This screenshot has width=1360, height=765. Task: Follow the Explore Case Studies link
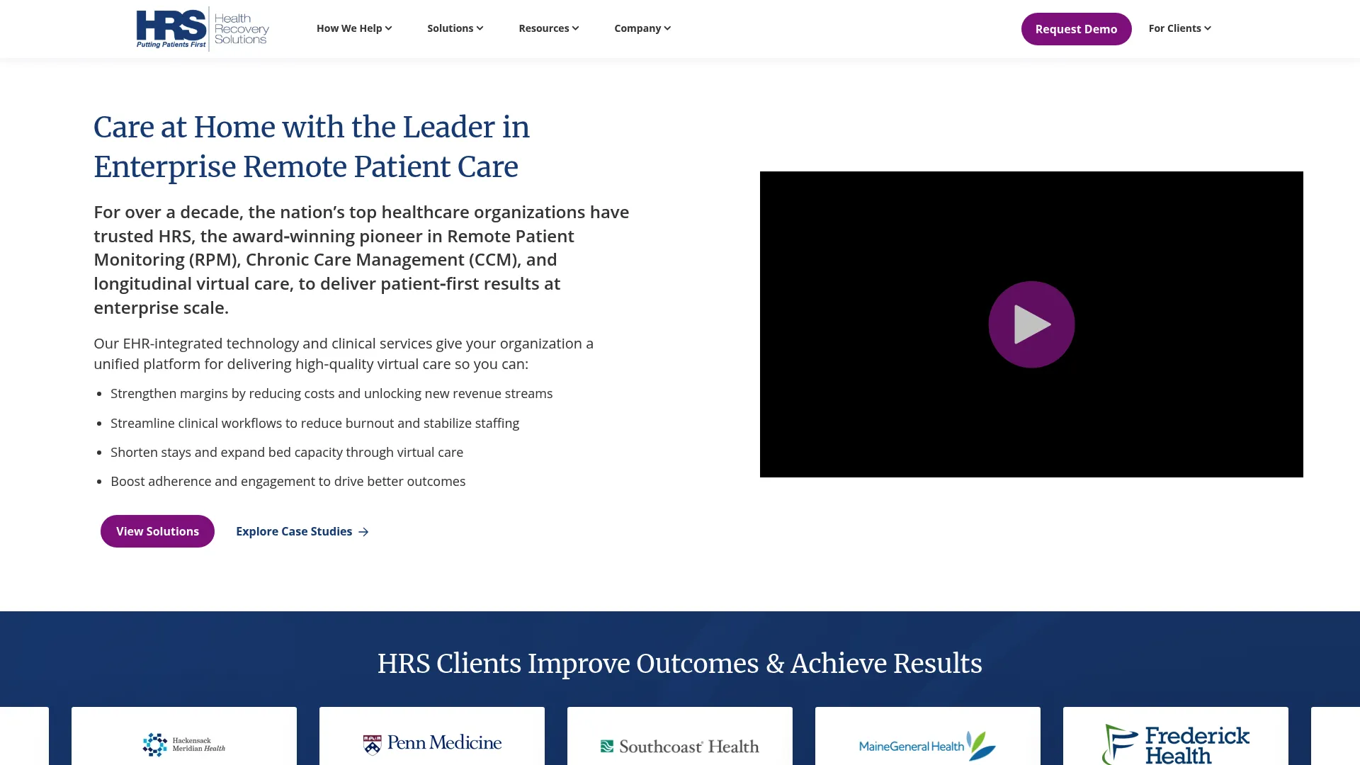pos(302,531)
